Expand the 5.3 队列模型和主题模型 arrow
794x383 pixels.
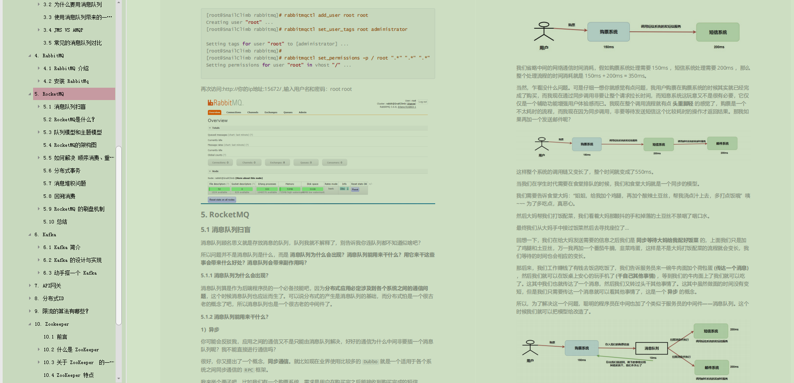tap(39, 132)
